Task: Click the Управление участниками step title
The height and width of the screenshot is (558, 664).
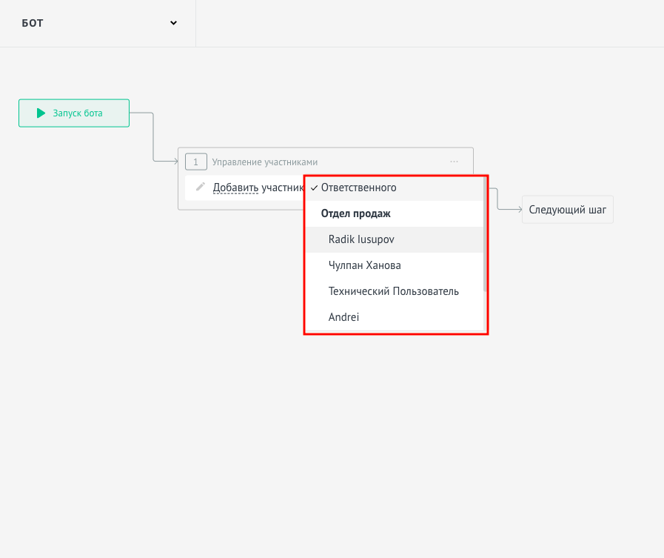Action: point(265,162)
